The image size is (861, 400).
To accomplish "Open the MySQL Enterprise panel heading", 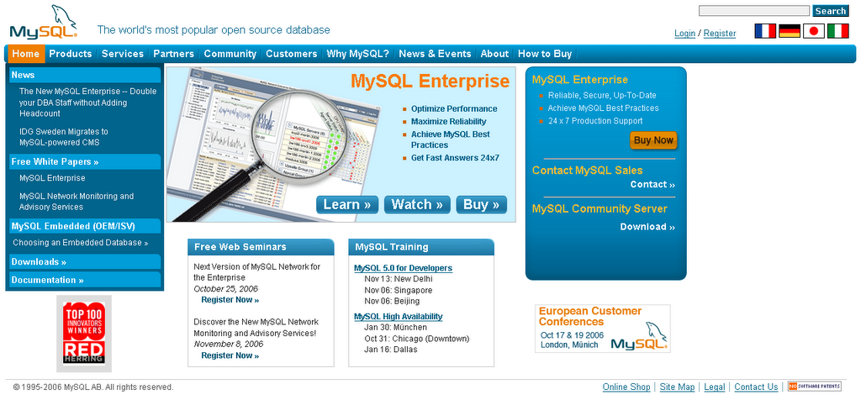I will click(580, 80).
